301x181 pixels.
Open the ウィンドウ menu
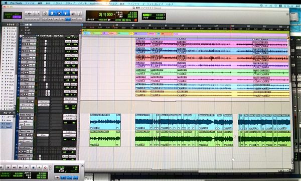coord(132,4)
